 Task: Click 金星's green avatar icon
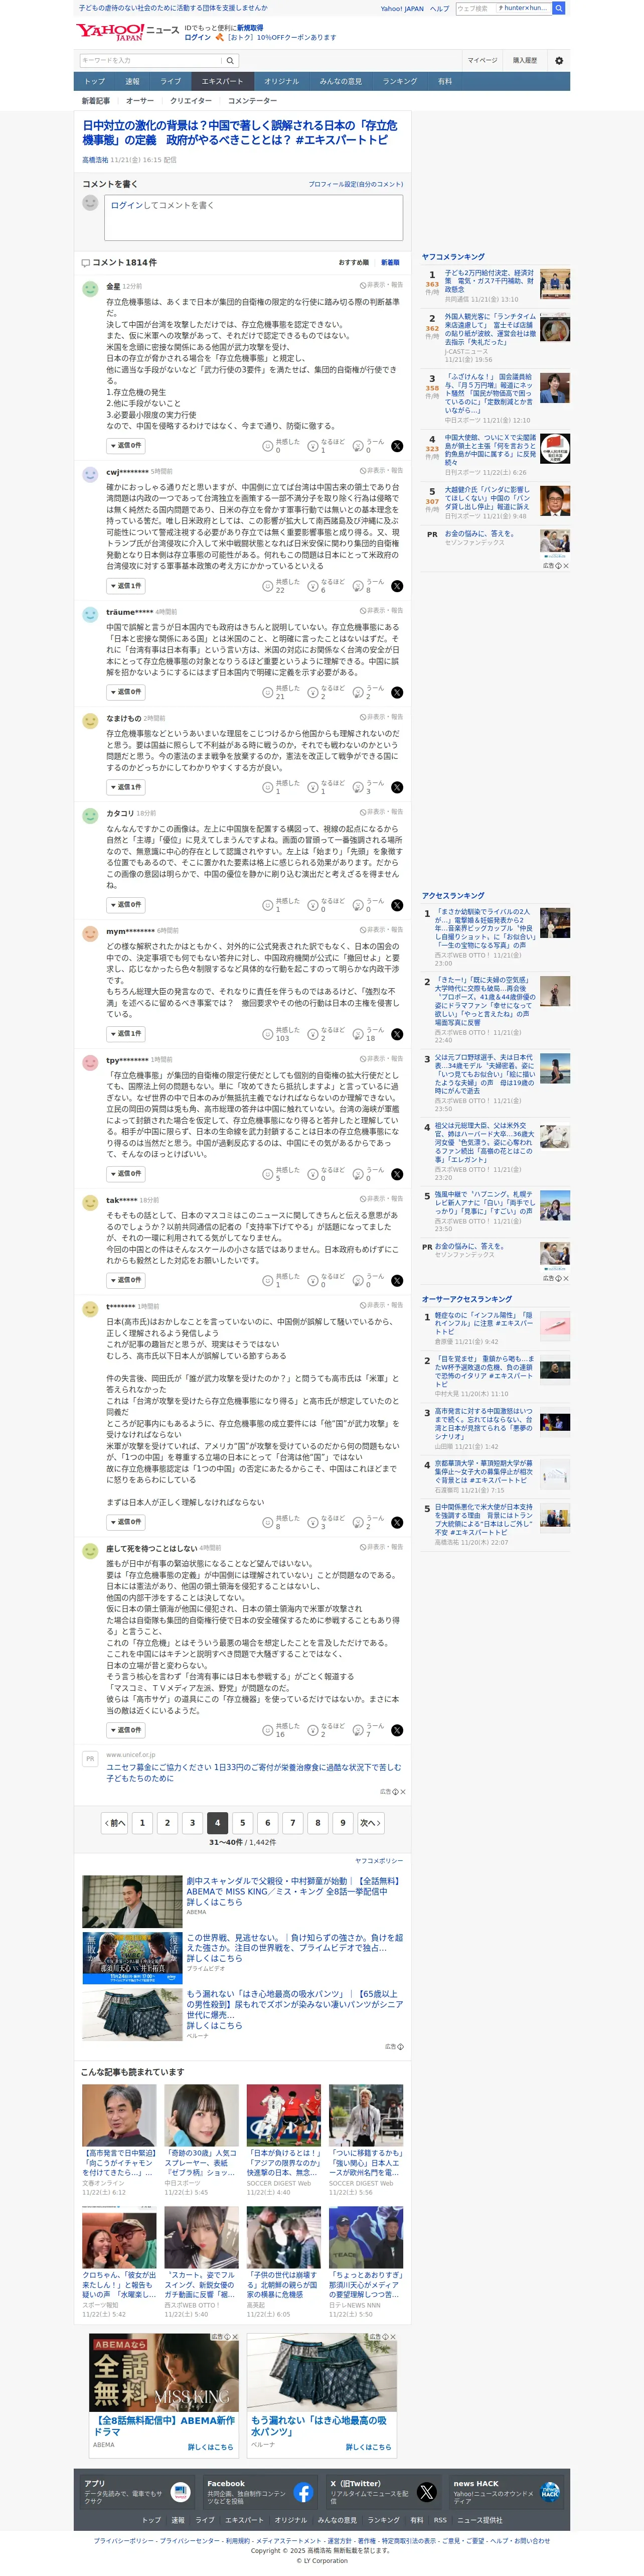90,288
